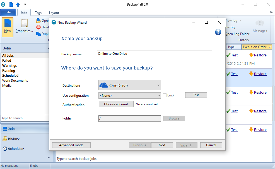
Task: Open quick access toolbar customize arrow
Action: [25, 4]
